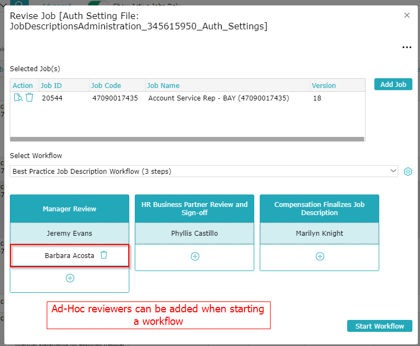Viewport: 420px width, 346px height.
Task: Click the Add Job button
Action: click(393, 84)
